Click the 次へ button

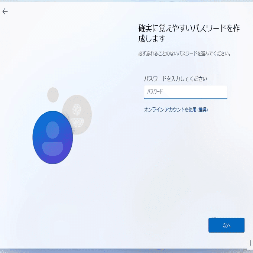coord(226,225)
